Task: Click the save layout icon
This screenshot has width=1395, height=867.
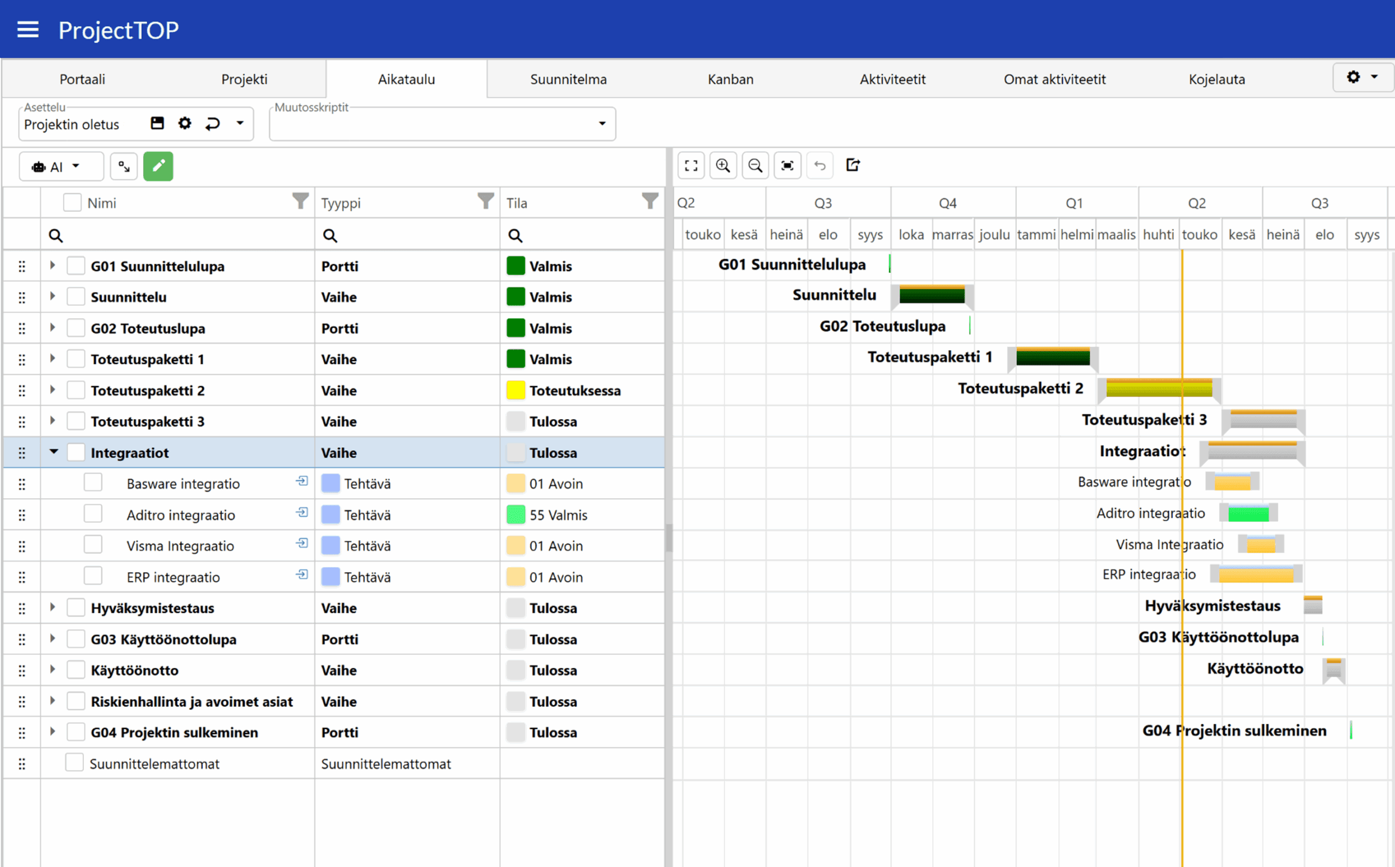Action: (x=157, y=123)
